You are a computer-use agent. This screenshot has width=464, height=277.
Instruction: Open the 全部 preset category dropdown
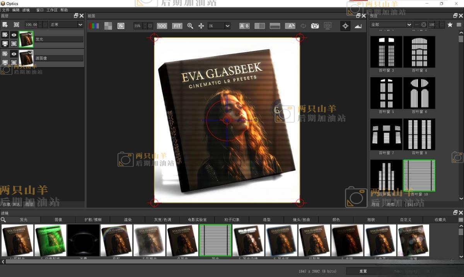click(391, 24)
